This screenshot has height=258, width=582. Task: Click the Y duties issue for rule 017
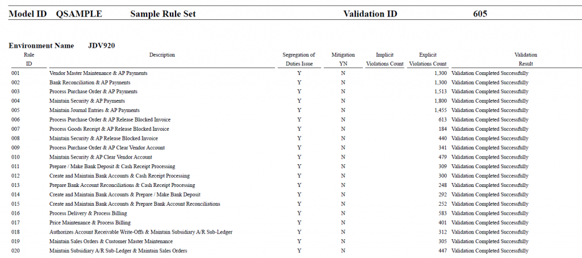point(299,223)
